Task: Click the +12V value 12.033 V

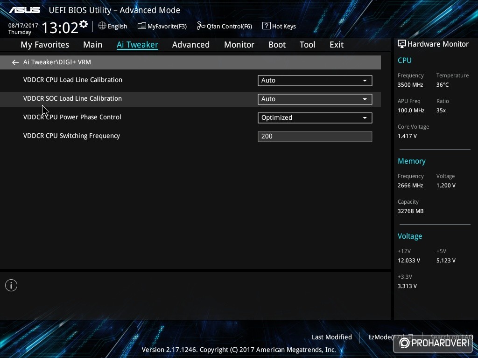Action: click(x=408, y=261)
